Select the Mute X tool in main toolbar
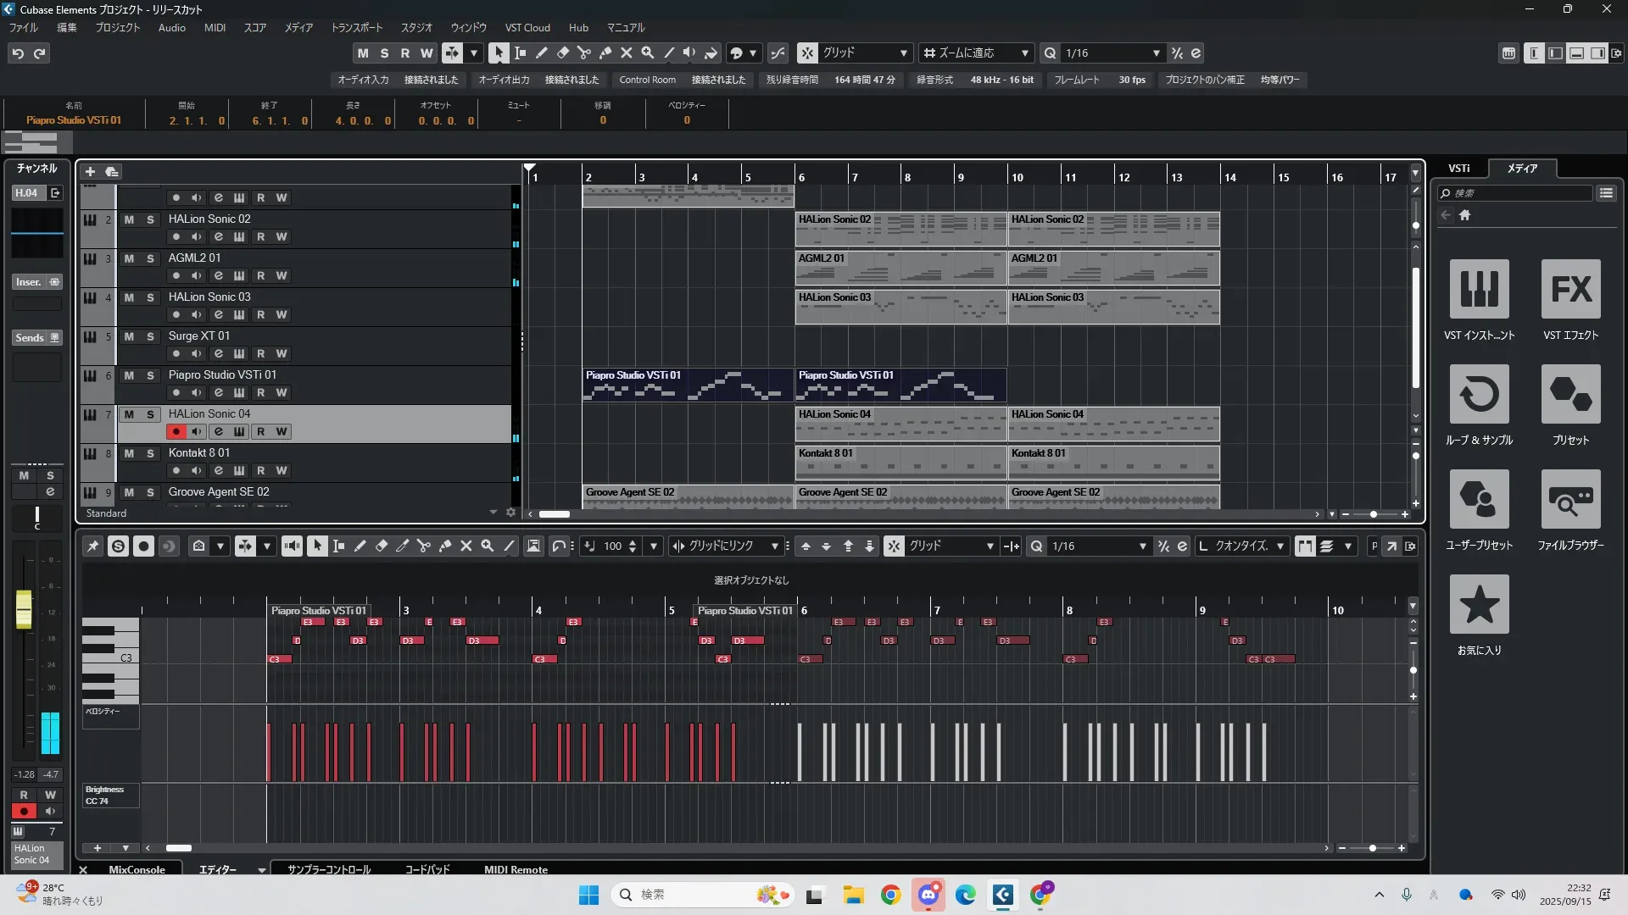 point(627,53)
